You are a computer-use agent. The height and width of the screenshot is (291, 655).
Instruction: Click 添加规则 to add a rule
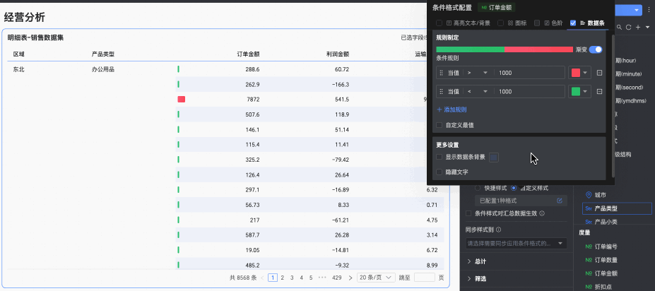(x=452, y=109)
